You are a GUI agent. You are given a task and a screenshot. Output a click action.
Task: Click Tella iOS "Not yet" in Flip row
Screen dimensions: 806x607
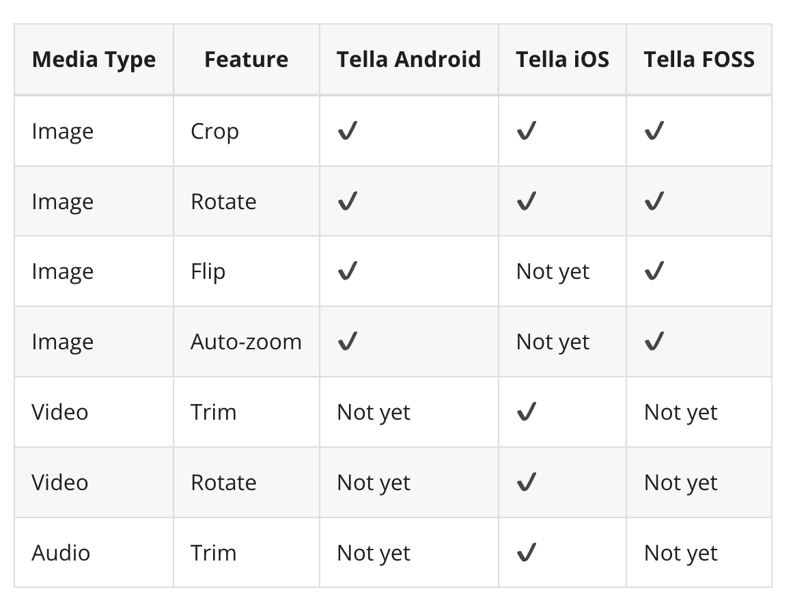(x=553, y=271)
